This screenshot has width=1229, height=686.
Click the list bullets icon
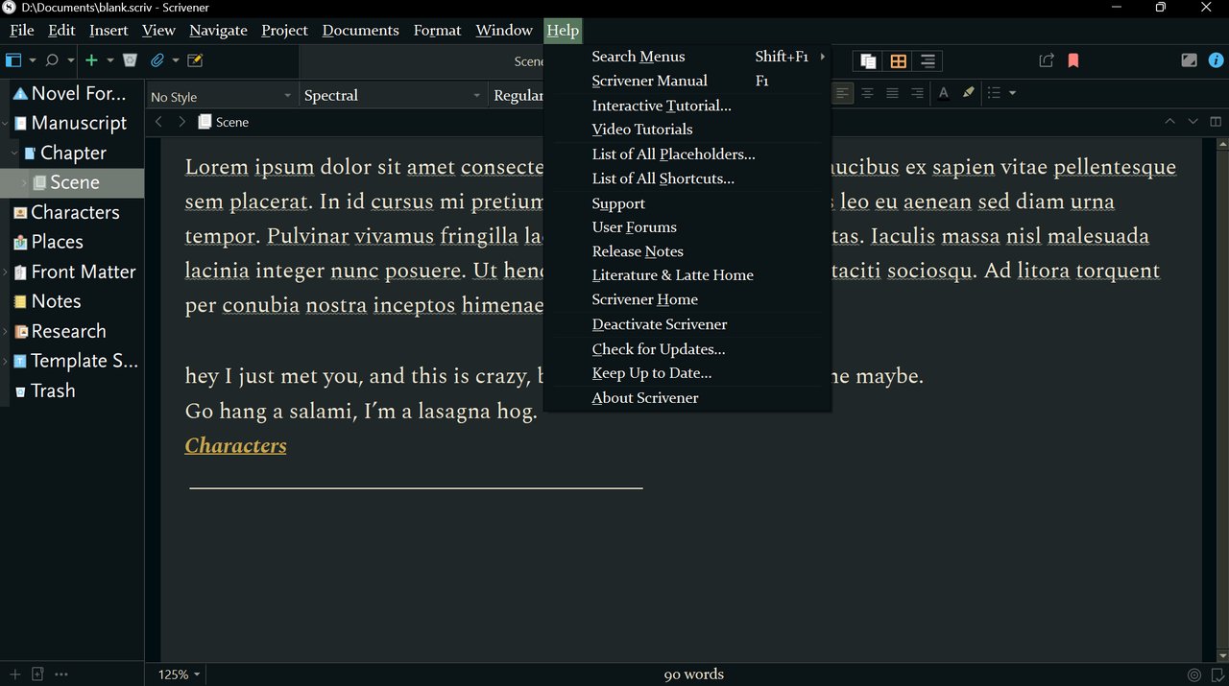point(994,93)
